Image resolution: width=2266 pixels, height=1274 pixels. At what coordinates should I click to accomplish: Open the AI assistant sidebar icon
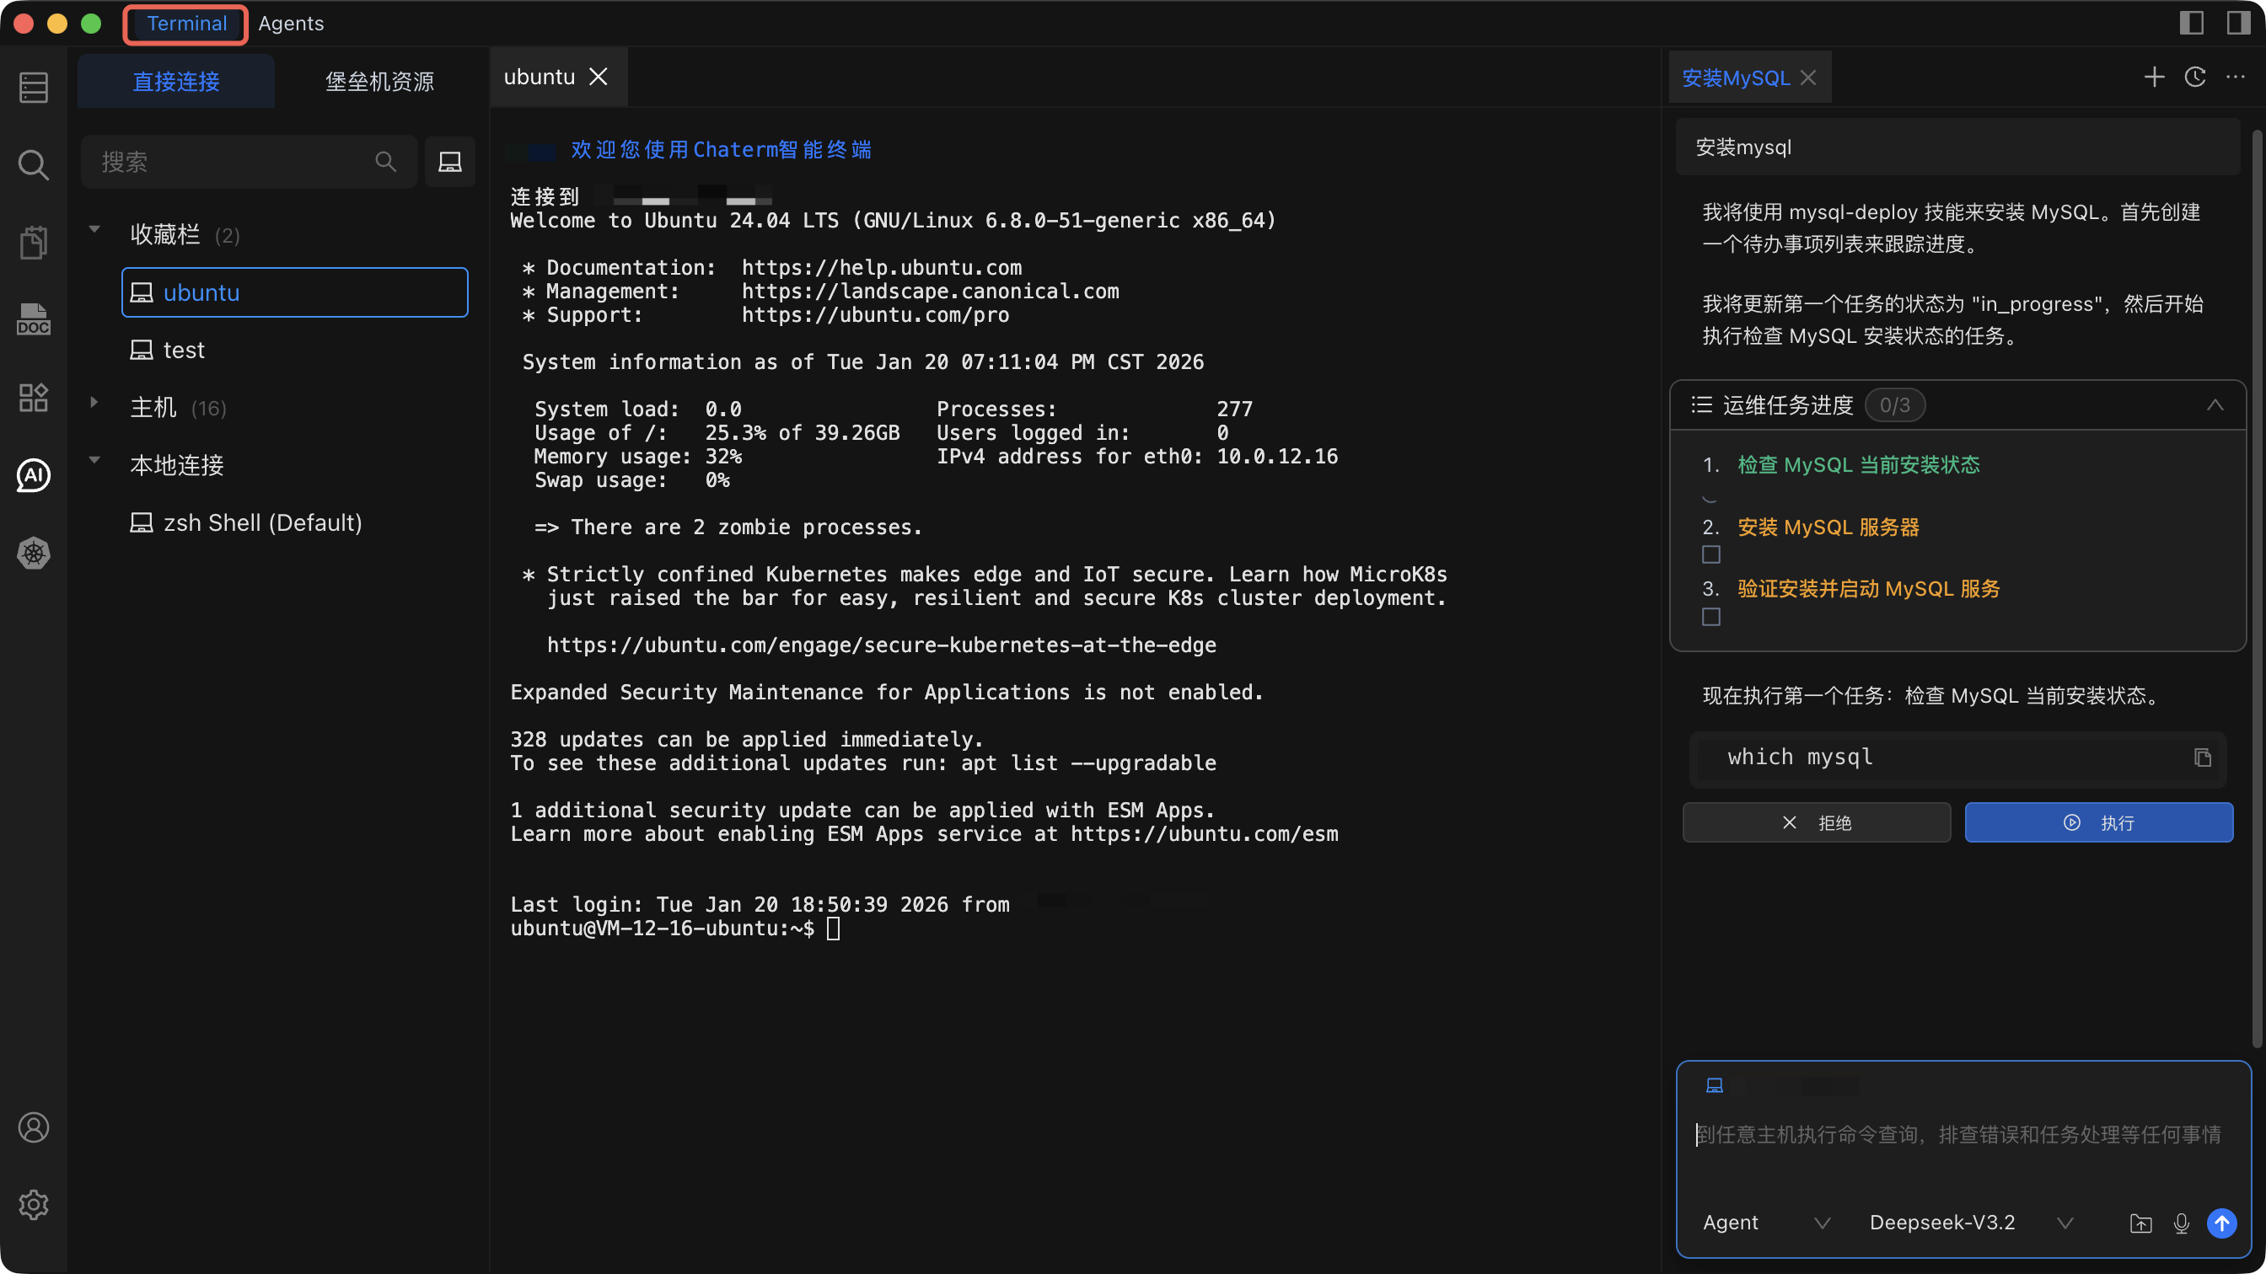coord(34,476)
